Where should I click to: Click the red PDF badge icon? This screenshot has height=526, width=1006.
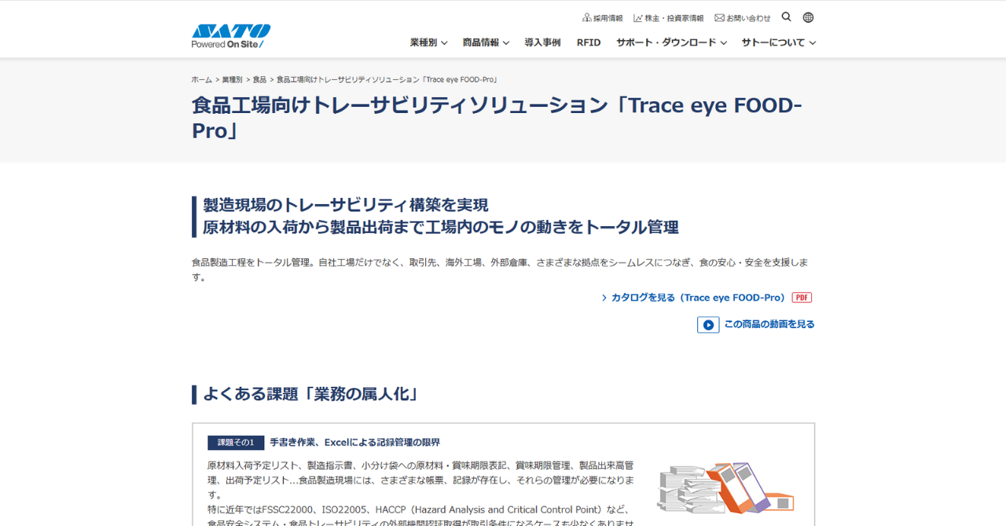click(802, 298)
